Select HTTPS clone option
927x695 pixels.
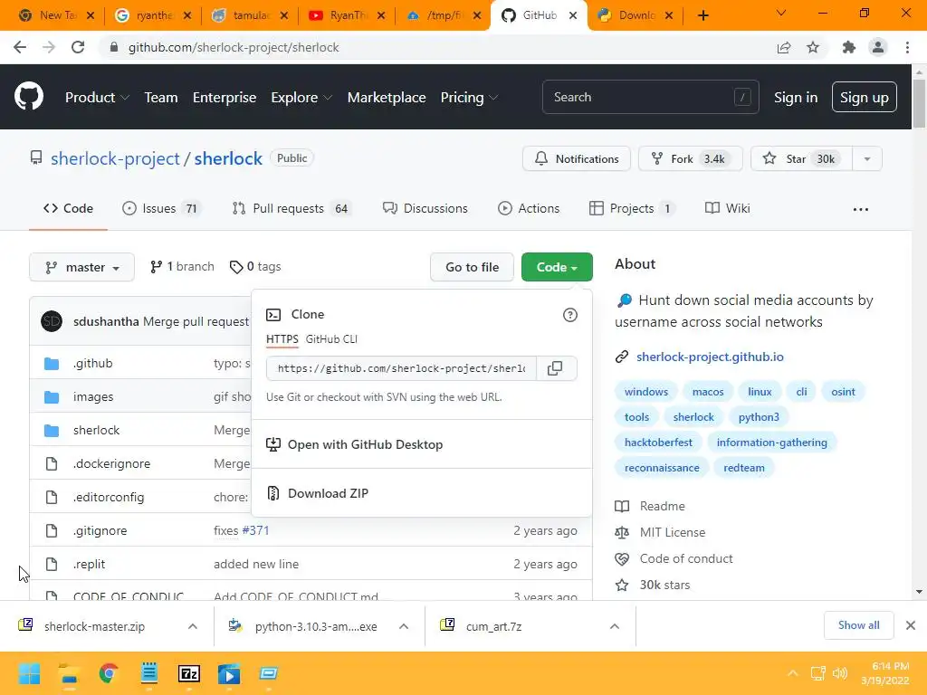point(282,339)
